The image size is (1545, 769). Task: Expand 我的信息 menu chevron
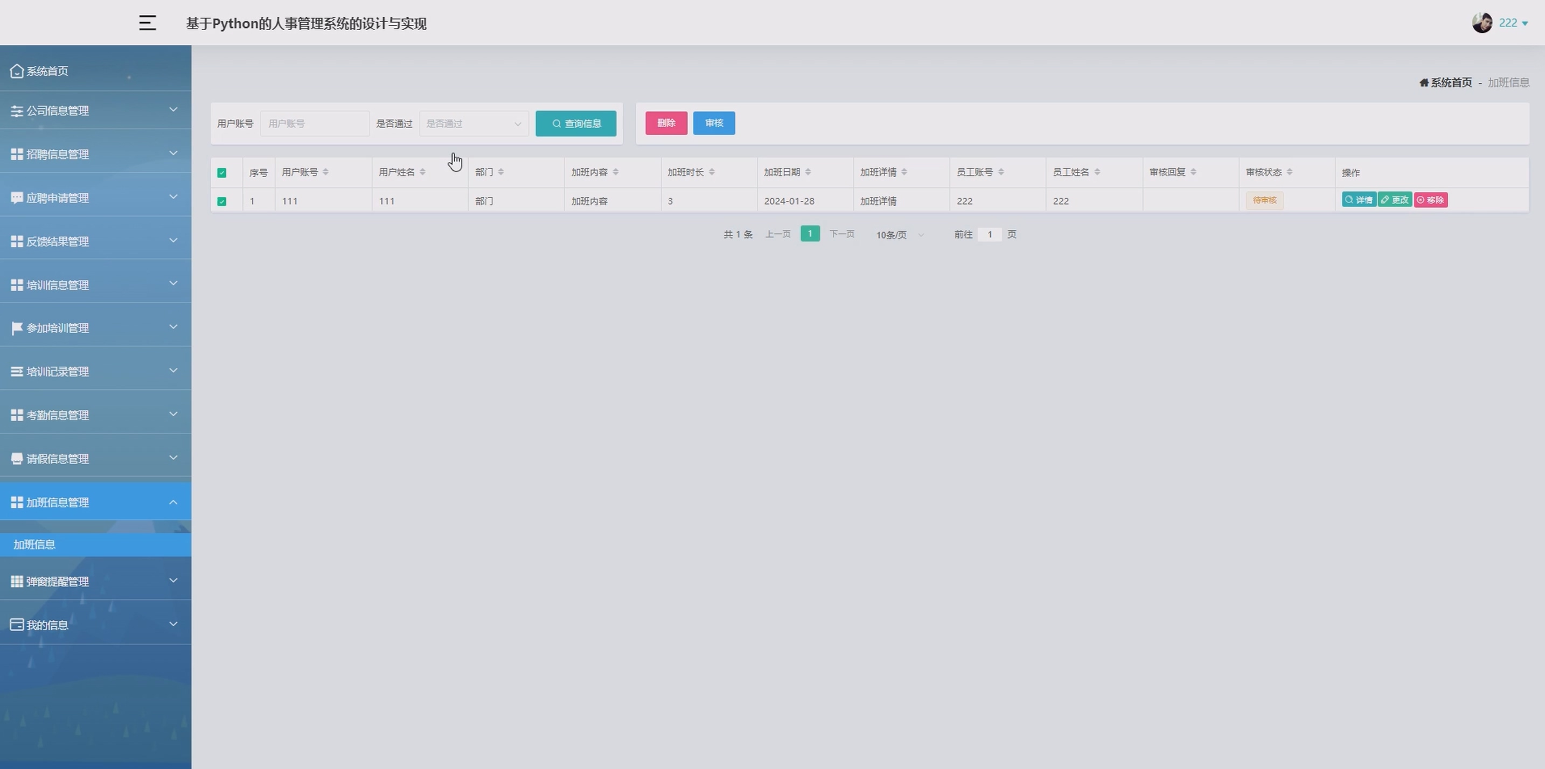coord(173,624)
